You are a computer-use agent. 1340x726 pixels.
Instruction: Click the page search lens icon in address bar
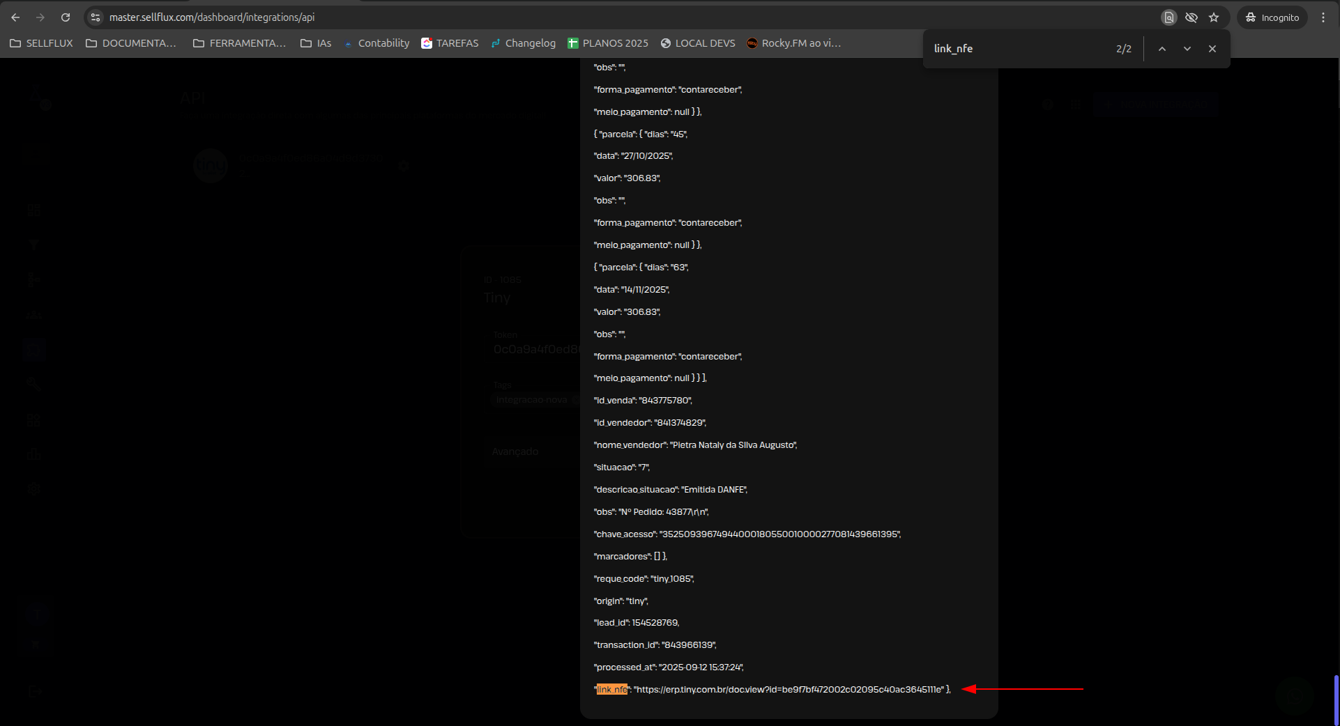[x=1169, y=17]
